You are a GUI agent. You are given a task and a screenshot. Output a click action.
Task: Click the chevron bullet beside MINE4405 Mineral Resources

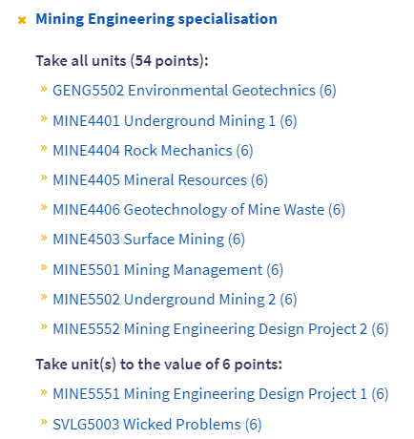(44, 178)
